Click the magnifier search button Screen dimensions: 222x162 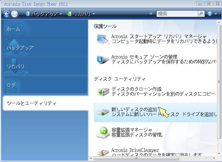pos(201,14)
